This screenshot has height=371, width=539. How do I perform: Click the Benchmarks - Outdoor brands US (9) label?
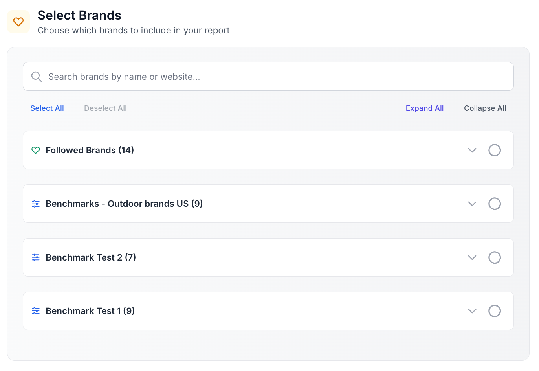click(x=124, y=204)
